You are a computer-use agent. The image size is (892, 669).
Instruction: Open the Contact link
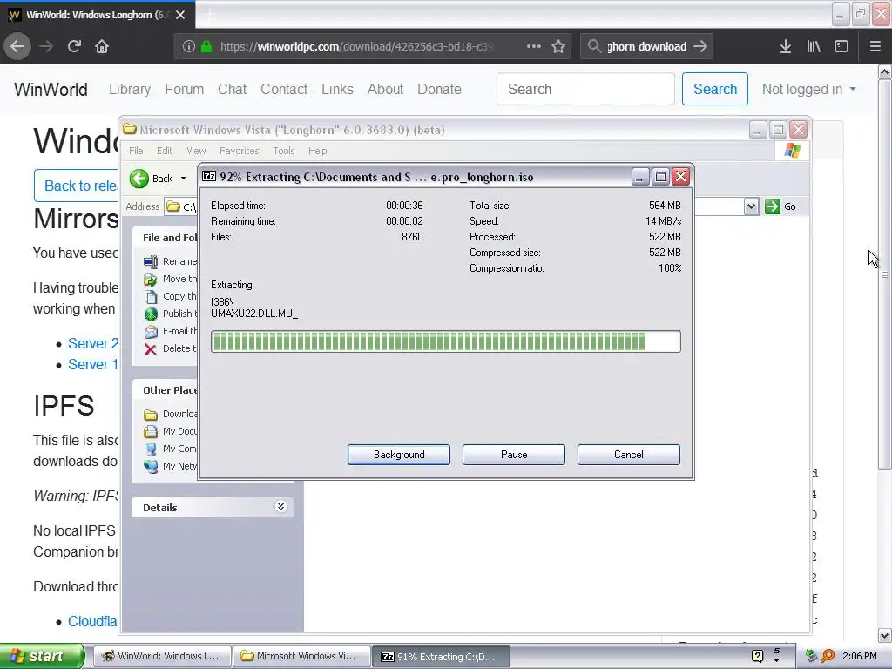[x=284, y=90]
